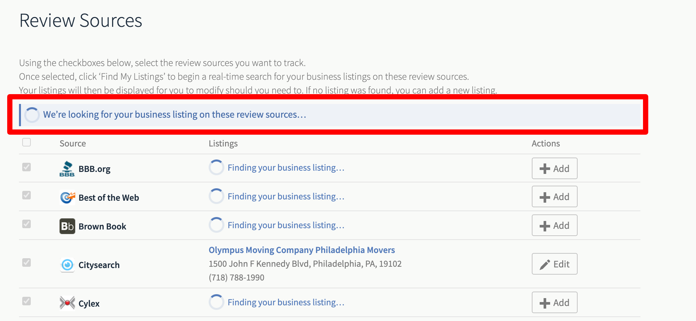This screenshot has height=321, width=696.
Task: Open Olympus Moving Company Philadelphia Movers link
Action: tap(302, 250)
